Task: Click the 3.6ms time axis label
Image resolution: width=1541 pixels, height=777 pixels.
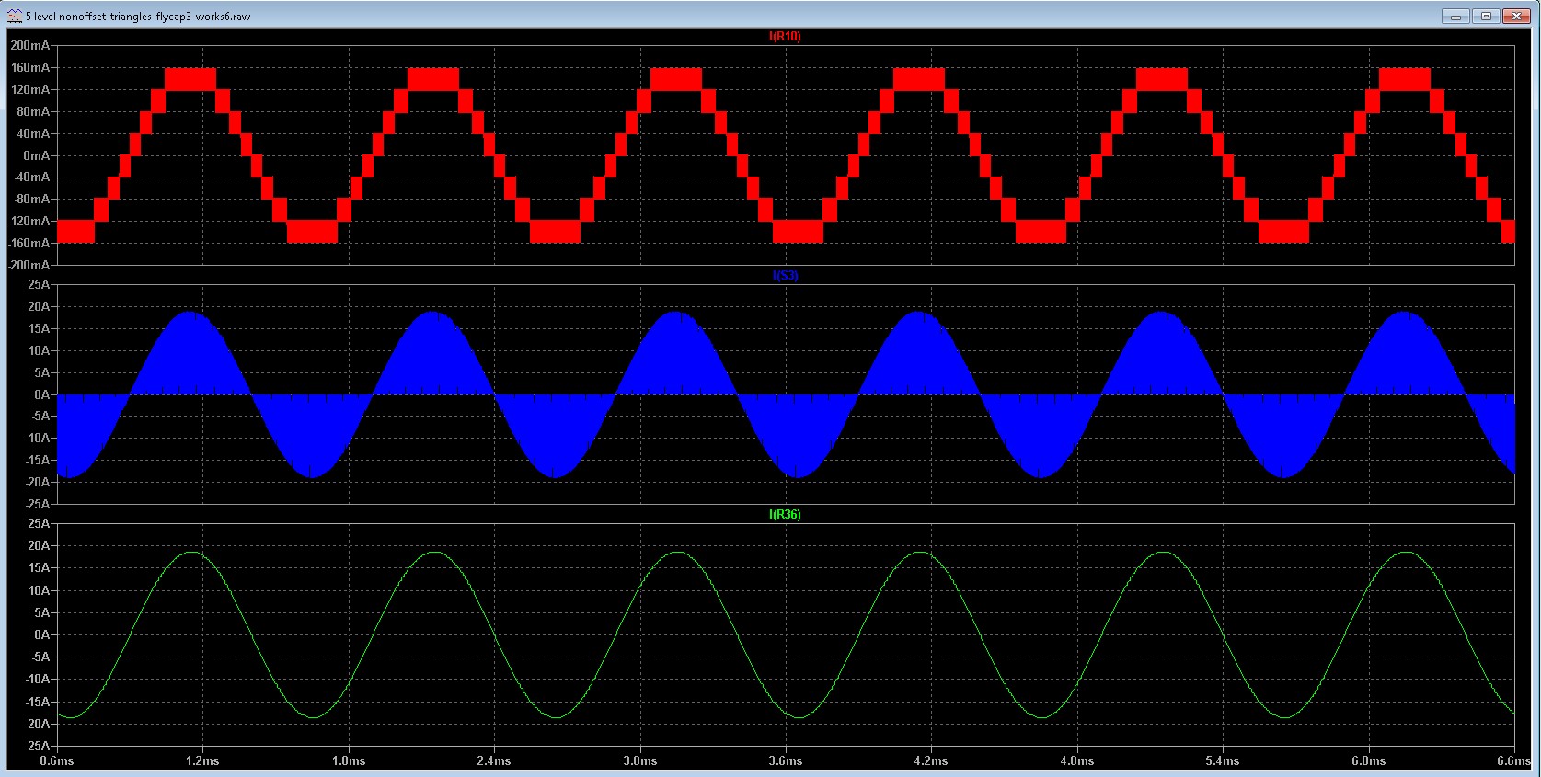Action: (x=786, y=761)
